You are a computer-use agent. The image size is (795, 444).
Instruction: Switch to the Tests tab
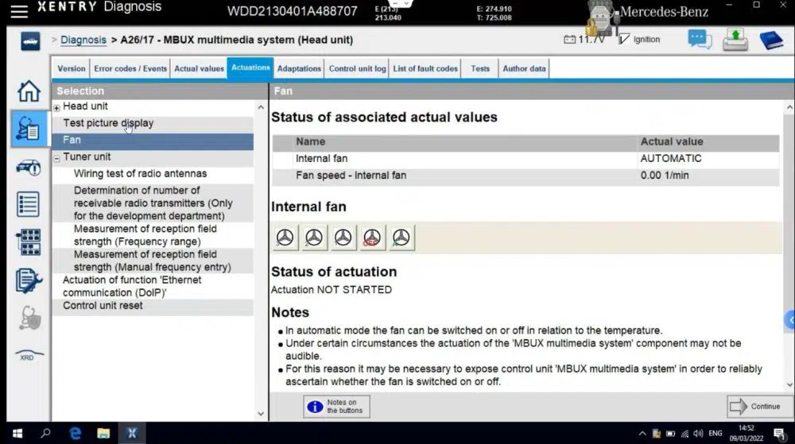480,69
